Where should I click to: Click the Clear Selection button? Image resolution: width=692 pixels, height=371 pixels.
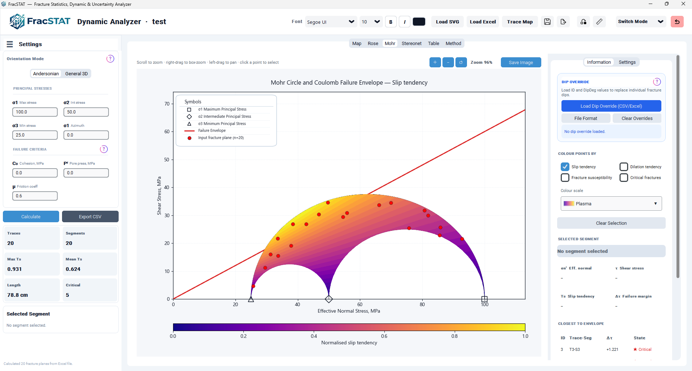click(x=611, y=223)
